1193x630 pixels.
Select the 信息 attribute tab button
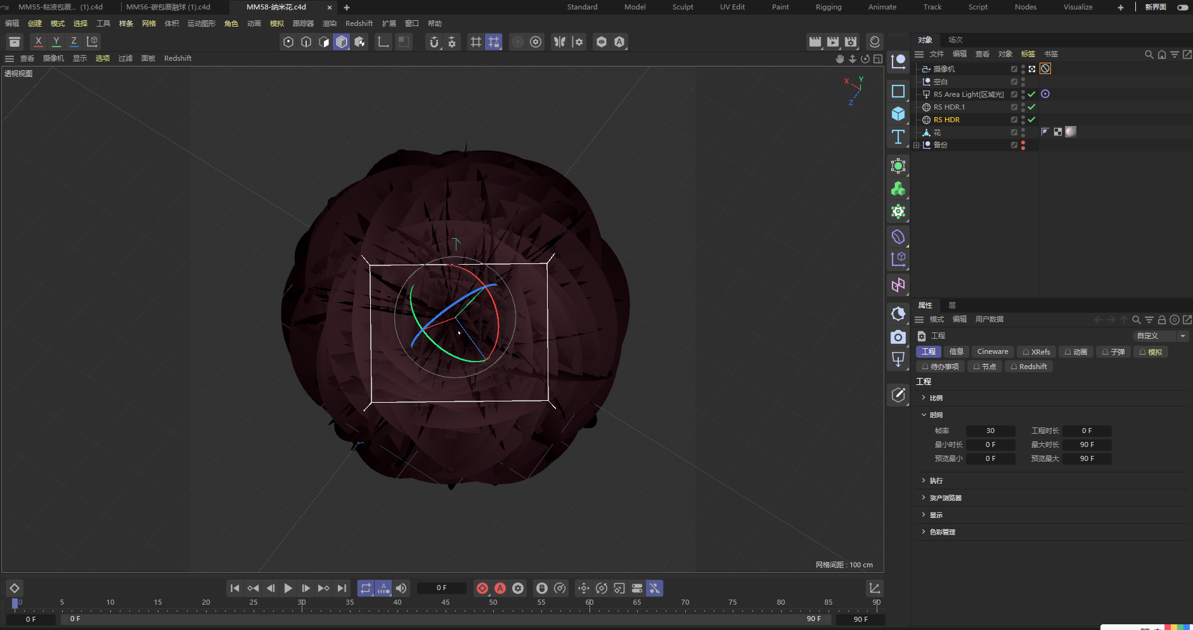(957, 352)
